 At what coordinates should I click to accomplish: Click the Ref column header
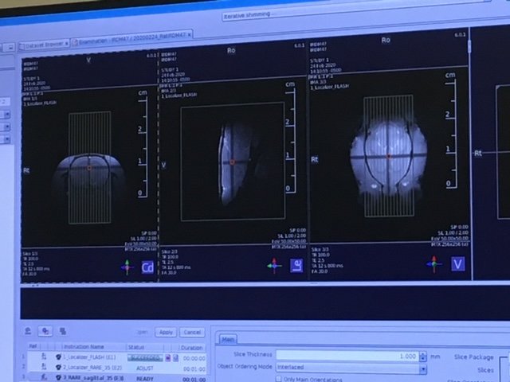point(33,346)
